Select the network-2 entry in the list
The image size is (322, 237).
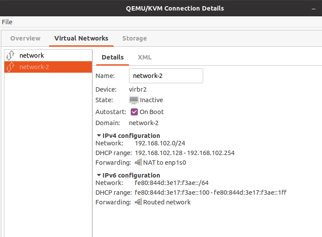coord(48,67)
